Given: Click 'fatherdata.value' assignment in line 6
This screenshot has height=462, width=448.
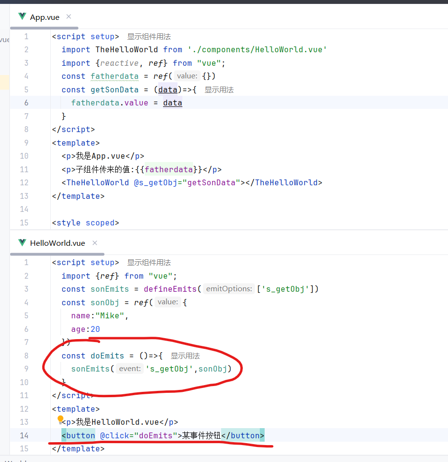Looking at the screenshot, I should point(110,103).
